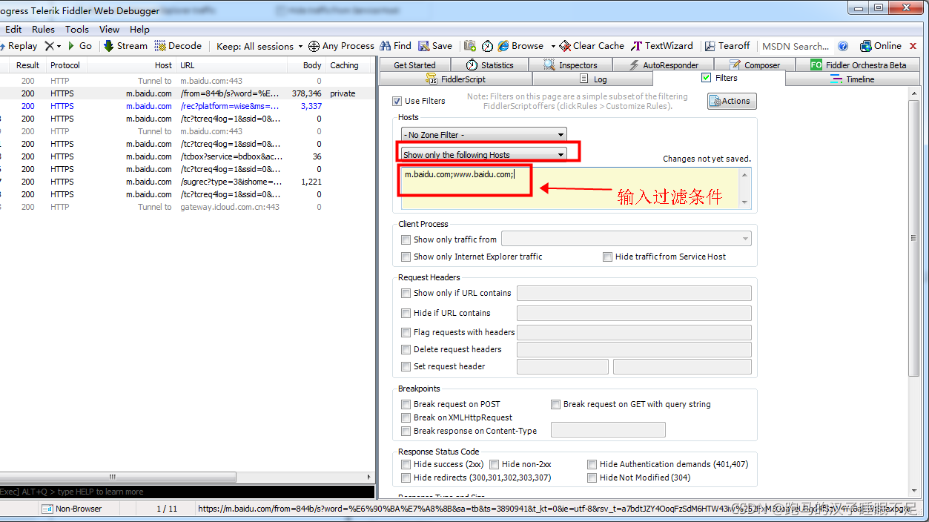Open the Keep: All sessions dropdown

(259, 46)
